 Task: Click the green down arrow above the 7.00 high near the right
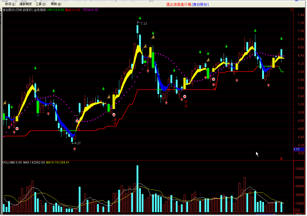[x=255, y=31]
